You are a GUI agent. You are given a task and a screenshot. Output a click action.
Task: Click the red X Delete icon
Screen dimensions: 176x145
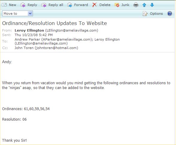tap(94, 5)
